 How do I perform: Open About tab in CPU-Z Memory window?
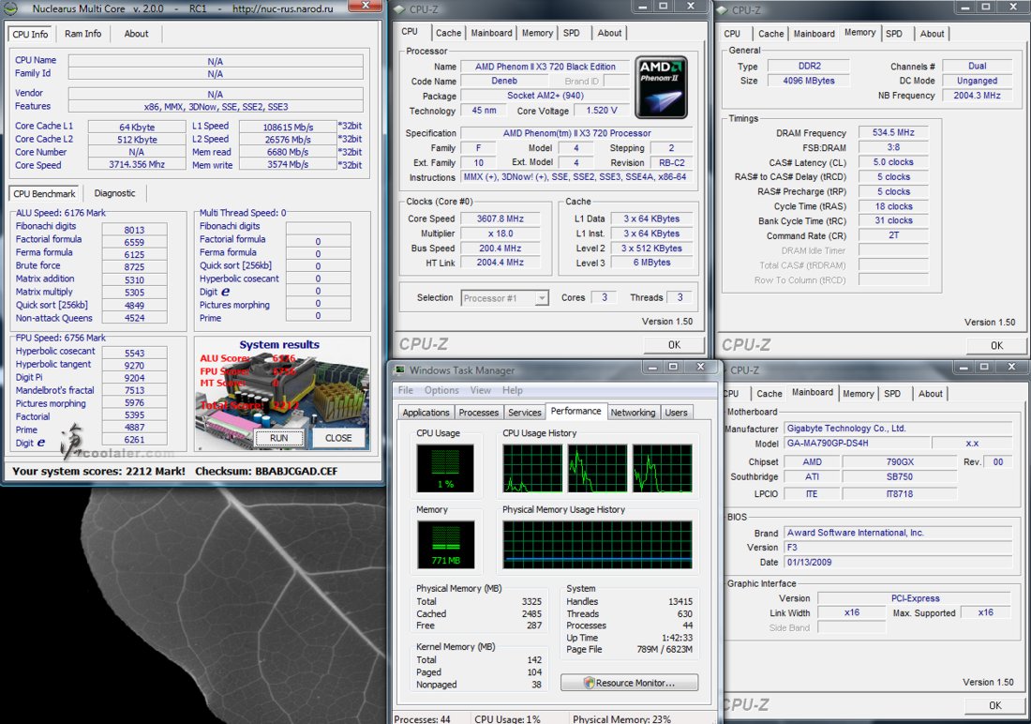click(932, 34)
